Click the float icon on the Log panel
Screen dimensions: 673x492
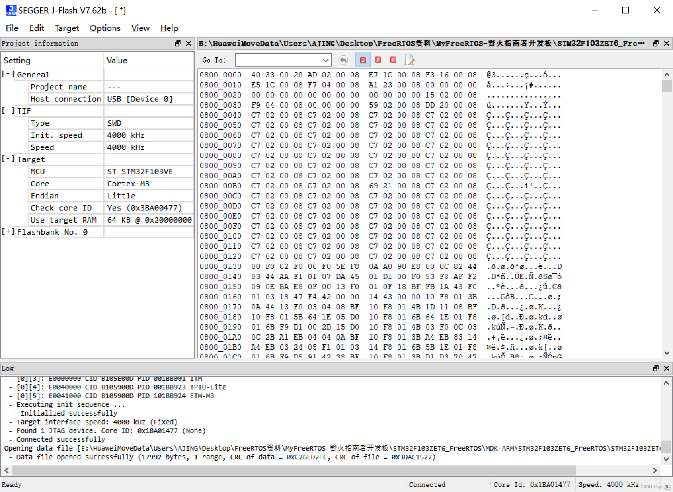pos(655,368)
